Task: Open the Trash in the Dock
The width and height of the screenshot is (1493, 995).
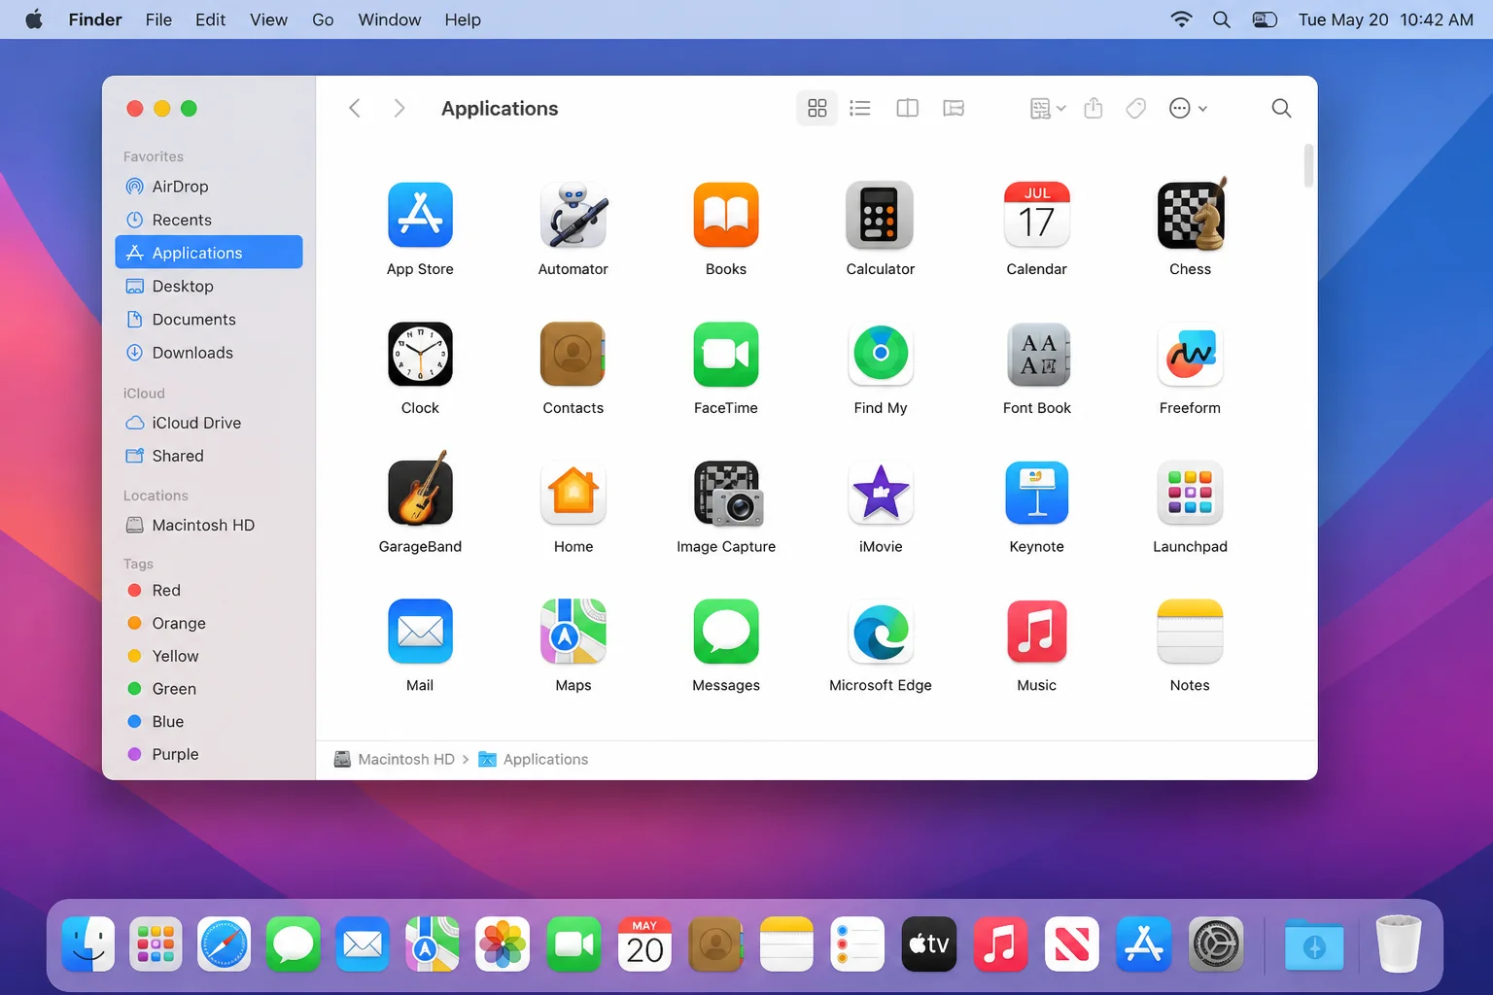Action: pyautogui.click(x=1399, y=944)
